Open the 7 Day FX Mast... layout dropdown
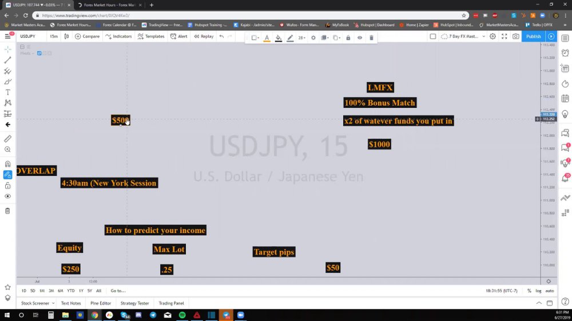Screen dimensions: 572x321 463,37
